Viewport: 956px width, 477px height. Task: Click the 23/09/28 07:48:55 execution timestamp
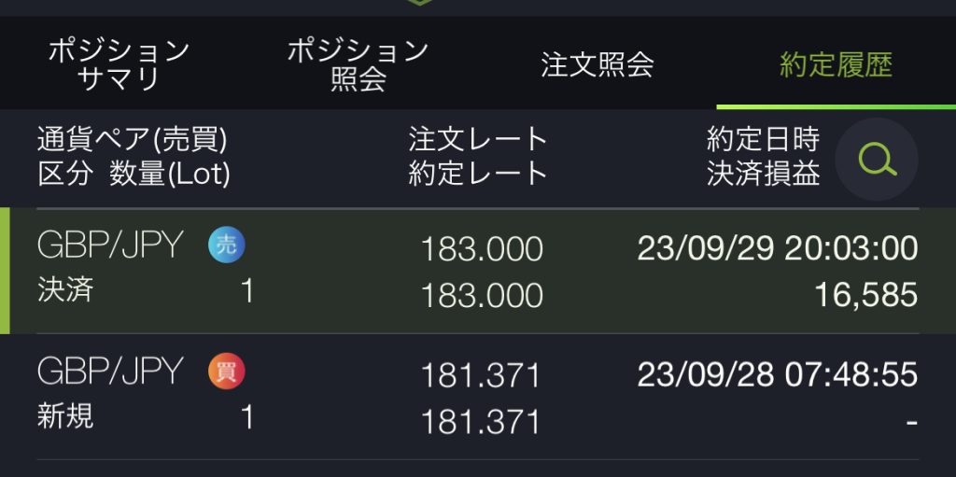[x=777, y=375]
